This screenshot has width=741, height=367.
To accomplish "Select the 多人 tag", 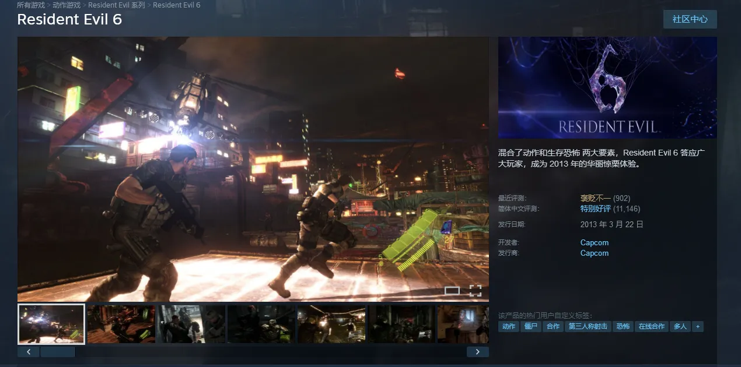I will [x=680, y=326].
